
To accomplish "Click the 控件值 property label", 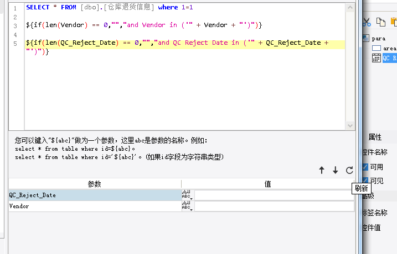I will coord(372,227).
